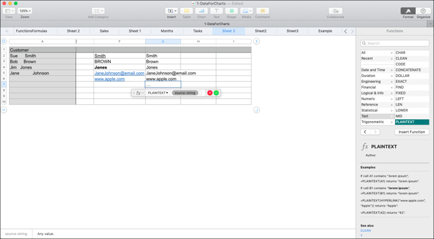Viewport: 434px width, 239px height.
Task: Cancel formula with red X button
Action: point(210,93)
